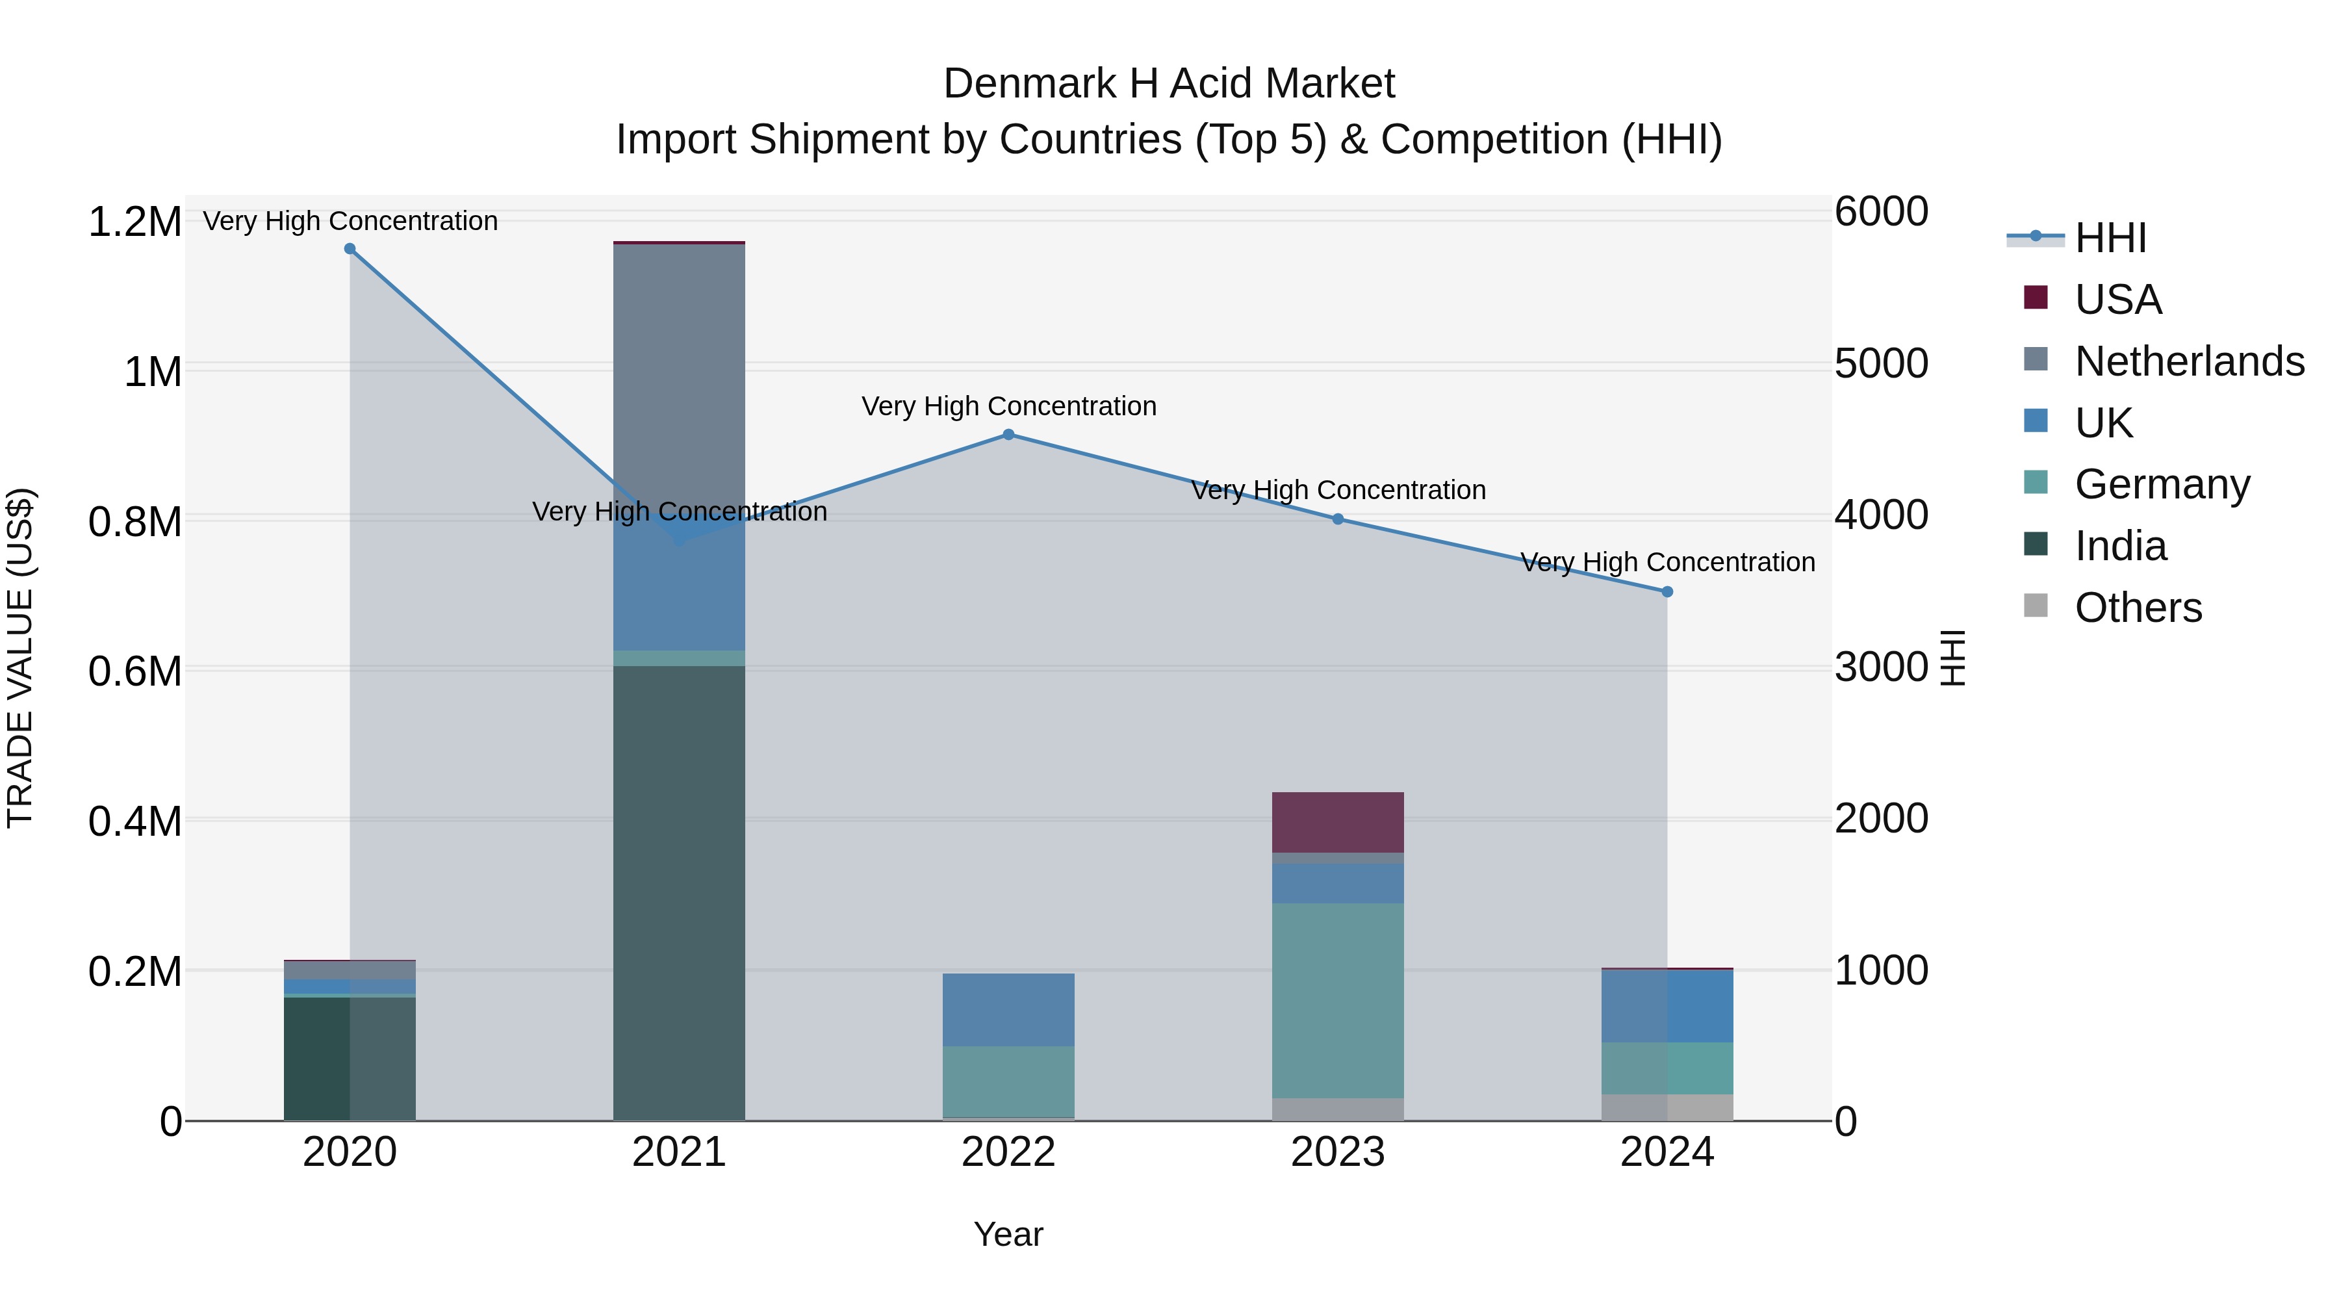Click the Import Shipment by Countries subtitle
Image resolution: width=2339 pixels, height=1316 pixels.
click(x=1169, y=140)
